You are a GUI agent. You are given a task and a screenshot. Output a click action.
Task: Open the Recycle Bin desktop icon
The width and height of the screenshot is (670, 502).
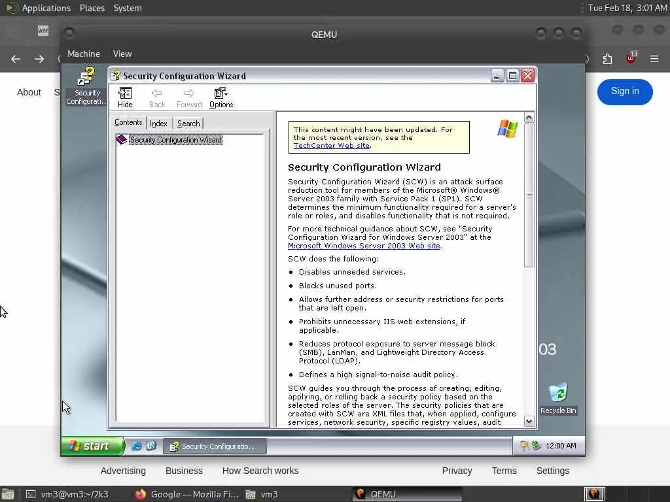558,399
